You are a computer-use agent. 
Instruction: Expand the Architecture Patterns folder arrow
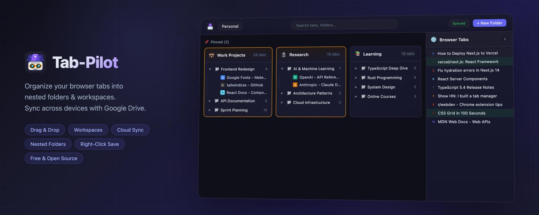[282, 93]
